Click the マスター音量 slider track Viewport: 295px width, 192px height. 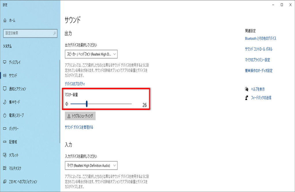point(109,104)
